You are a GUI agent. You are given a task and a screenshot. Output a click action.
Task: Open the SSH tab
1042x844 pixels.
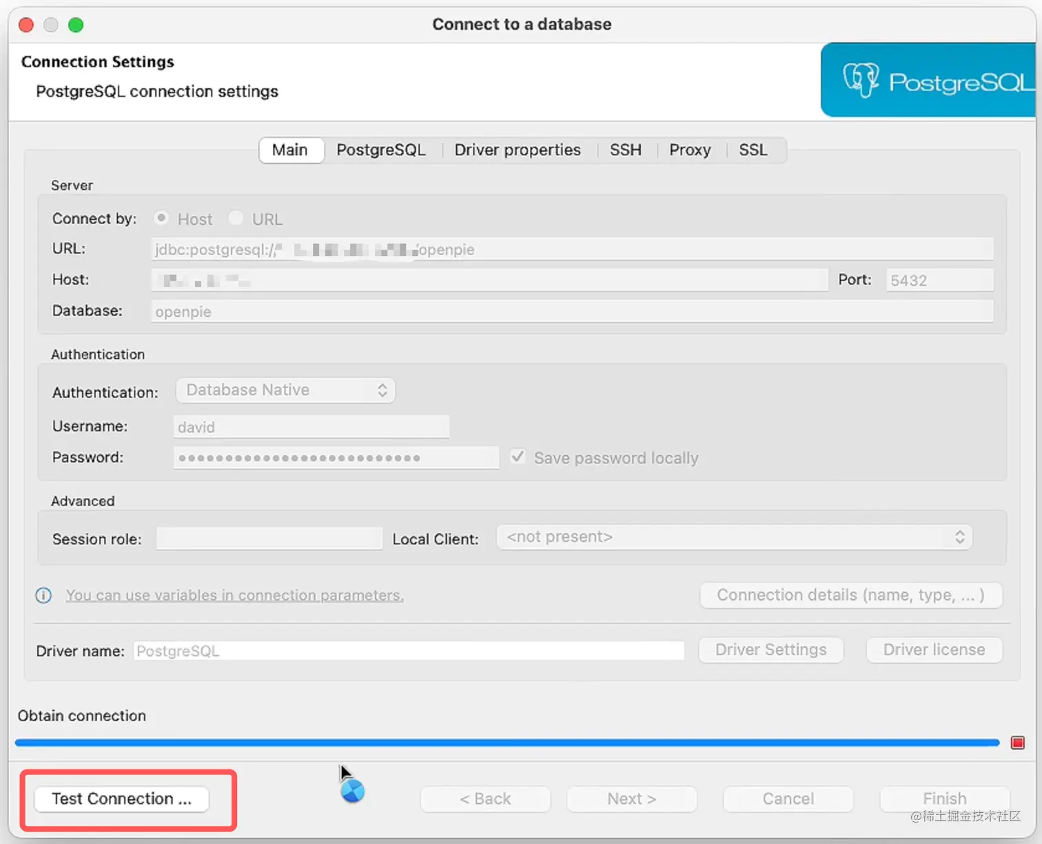626,150
